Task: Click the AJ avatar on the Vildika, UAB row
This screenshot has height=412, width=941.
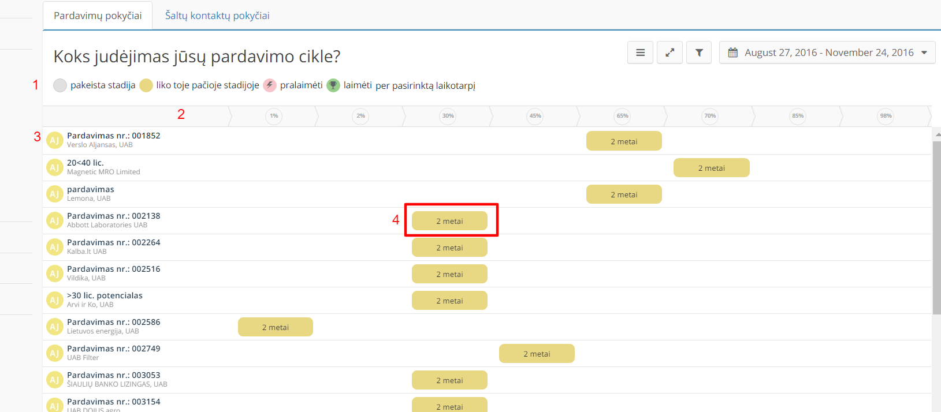Action: point(54,274)
